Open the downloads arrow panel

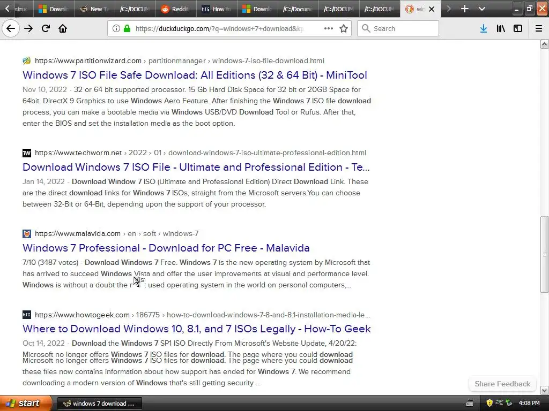point(484,28)
